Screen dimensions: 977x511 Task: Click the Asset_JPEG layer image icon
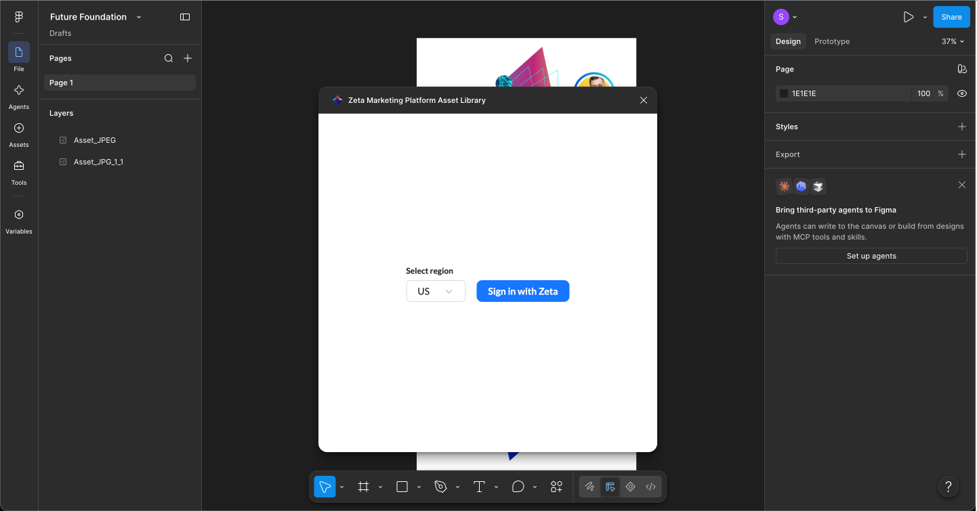point(63,140)
